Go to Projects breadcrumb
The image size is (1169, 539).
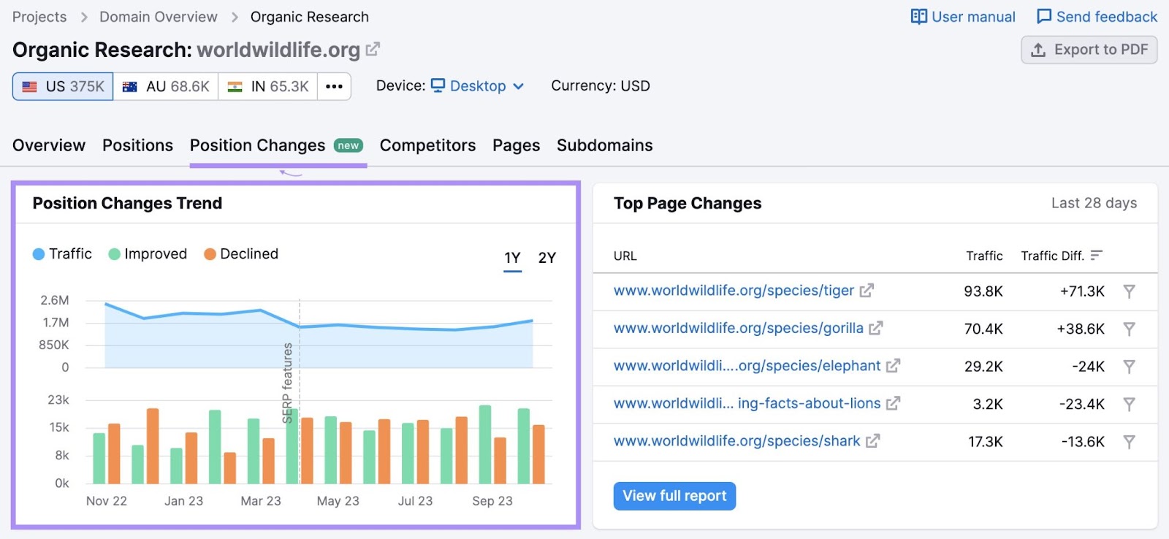(39, 17)
